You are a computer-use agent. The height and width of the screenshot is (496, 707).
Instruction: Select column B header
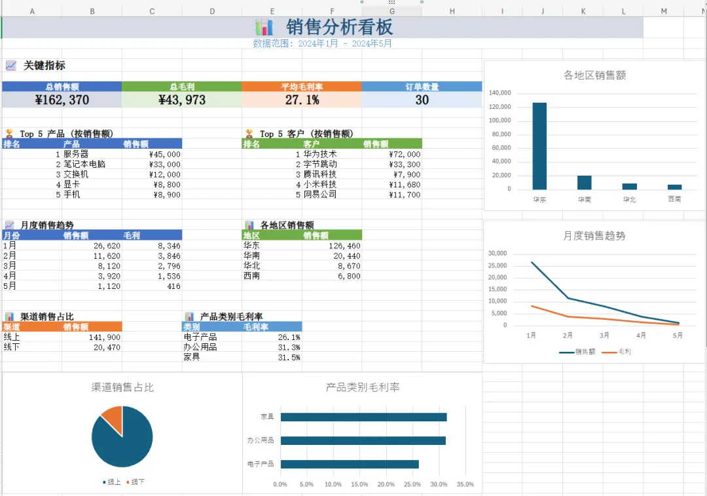tap(92, 11)
